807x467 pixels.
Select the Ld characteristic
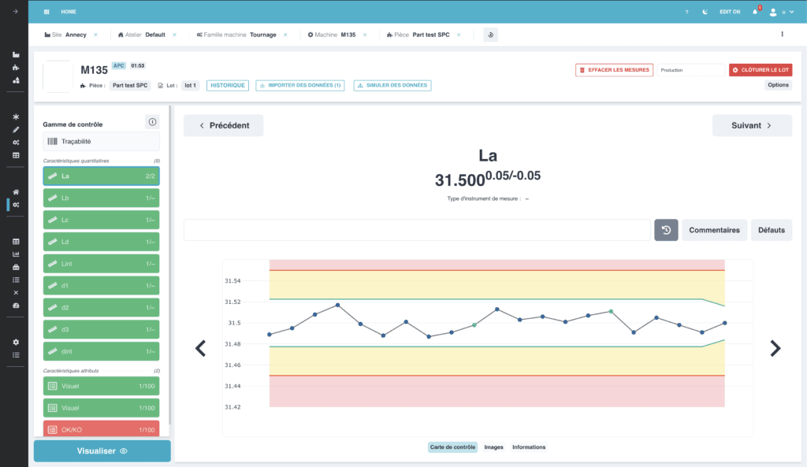pos(101,242)
